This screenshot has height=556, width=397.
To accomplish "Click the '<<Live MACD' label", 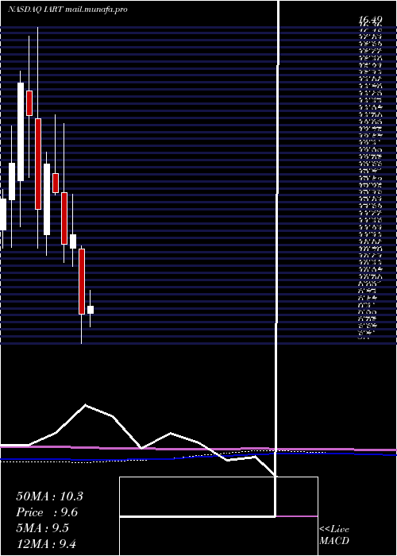I will point(334,535).
